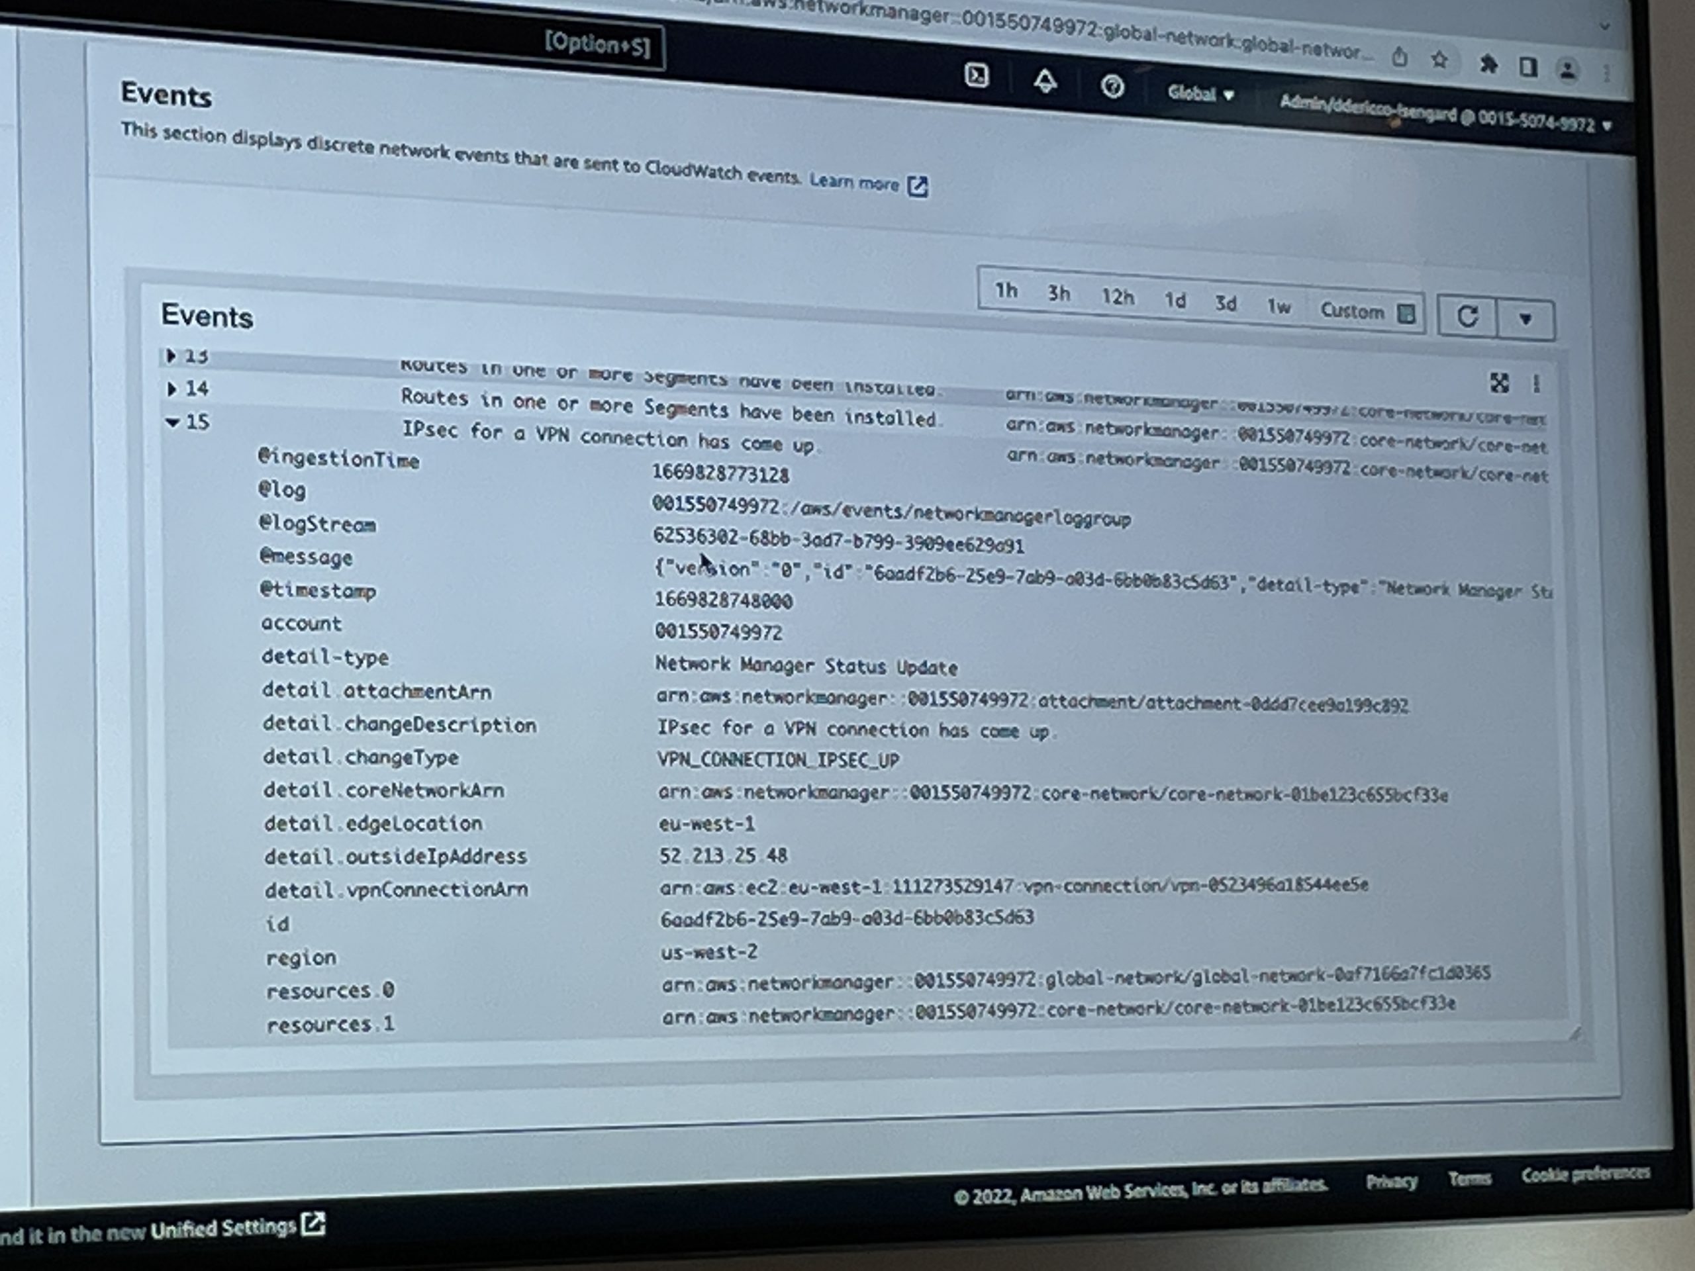
Task: Share the page via the share icon
Action: click(1399, 57)
